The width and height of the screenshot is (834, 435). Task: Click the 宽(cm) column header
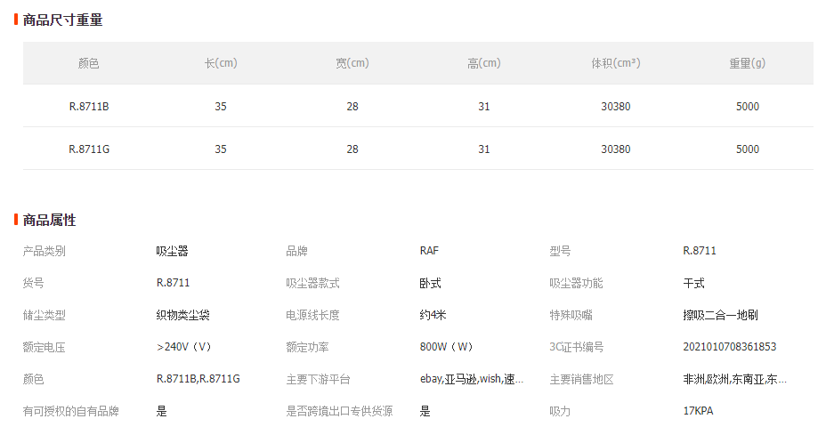click(x=352, y=63)
